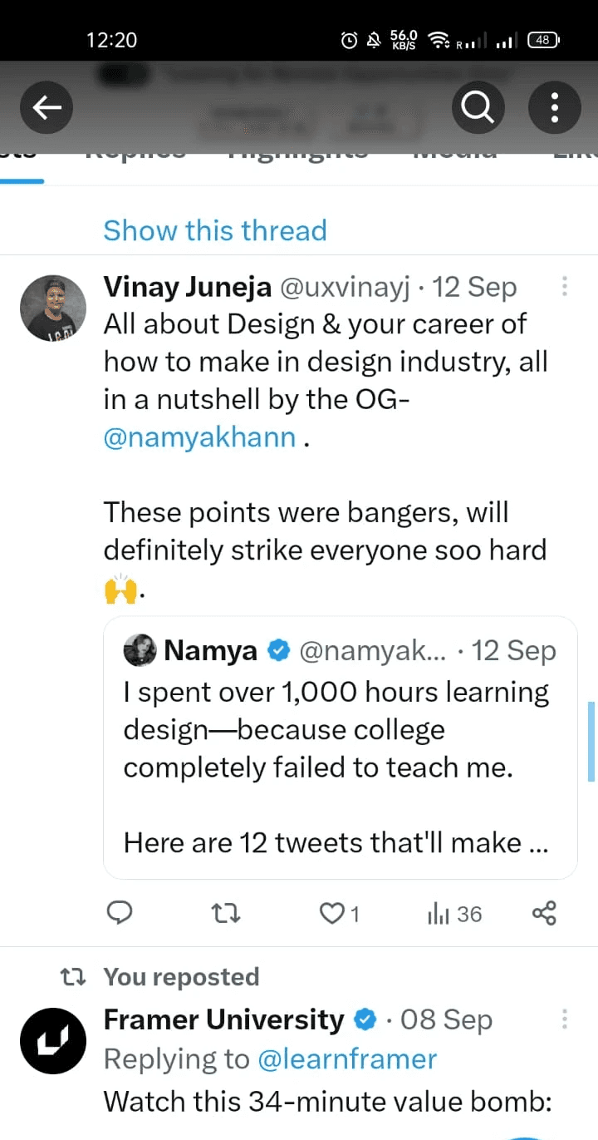Tap the back arrow button
Image resolution: width=598 pixels, height=1140 pixels.
point(47,107)
